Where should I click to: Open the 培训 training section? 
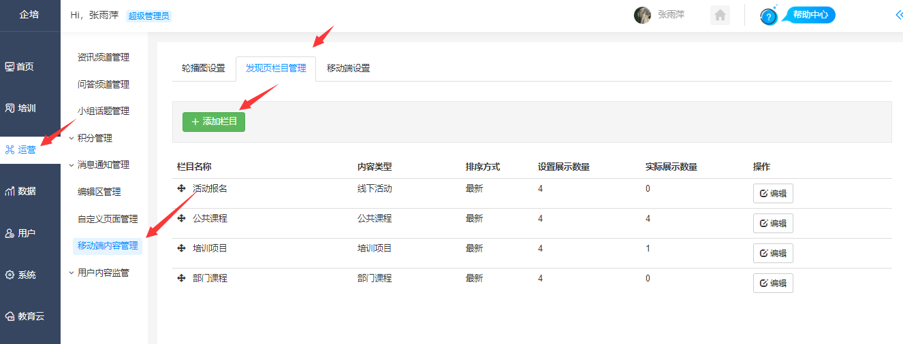point(20,108)
